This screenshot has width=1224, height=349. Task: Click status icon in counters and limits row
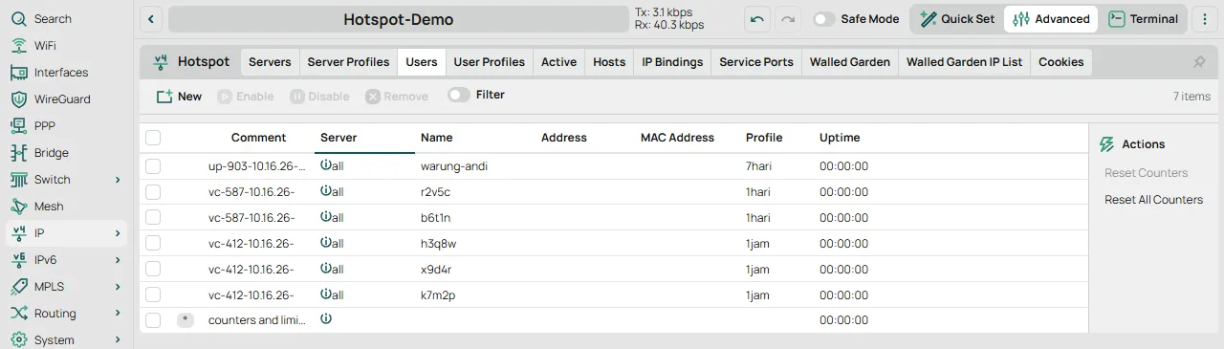[326, 319]
